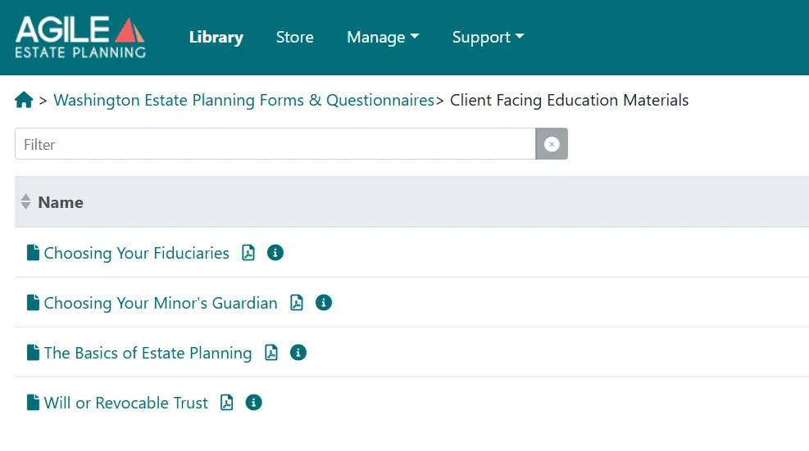Expand the Support dropdown menu
The height and width of the screenshot is (451, 809).
(488, 37)
